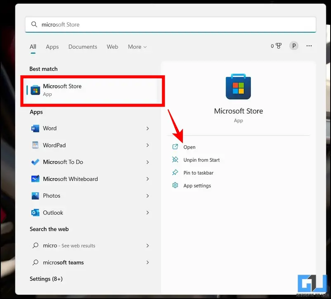This screenshot has height=299, width=331.
Task: Click the gear icon beside App settings
Action: click(x=175, y=185)
